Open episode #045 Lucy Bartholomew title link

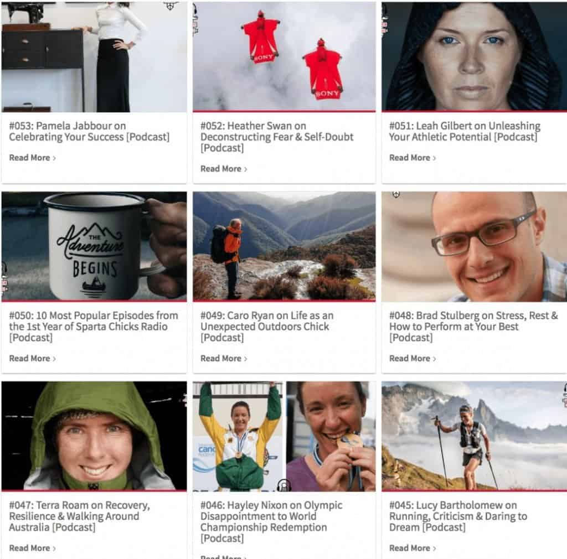[x=458, y=516]
